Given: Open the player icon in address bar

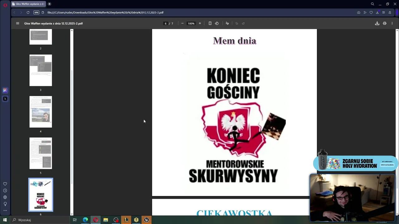Looking at the screenshot, I should 365,12.
